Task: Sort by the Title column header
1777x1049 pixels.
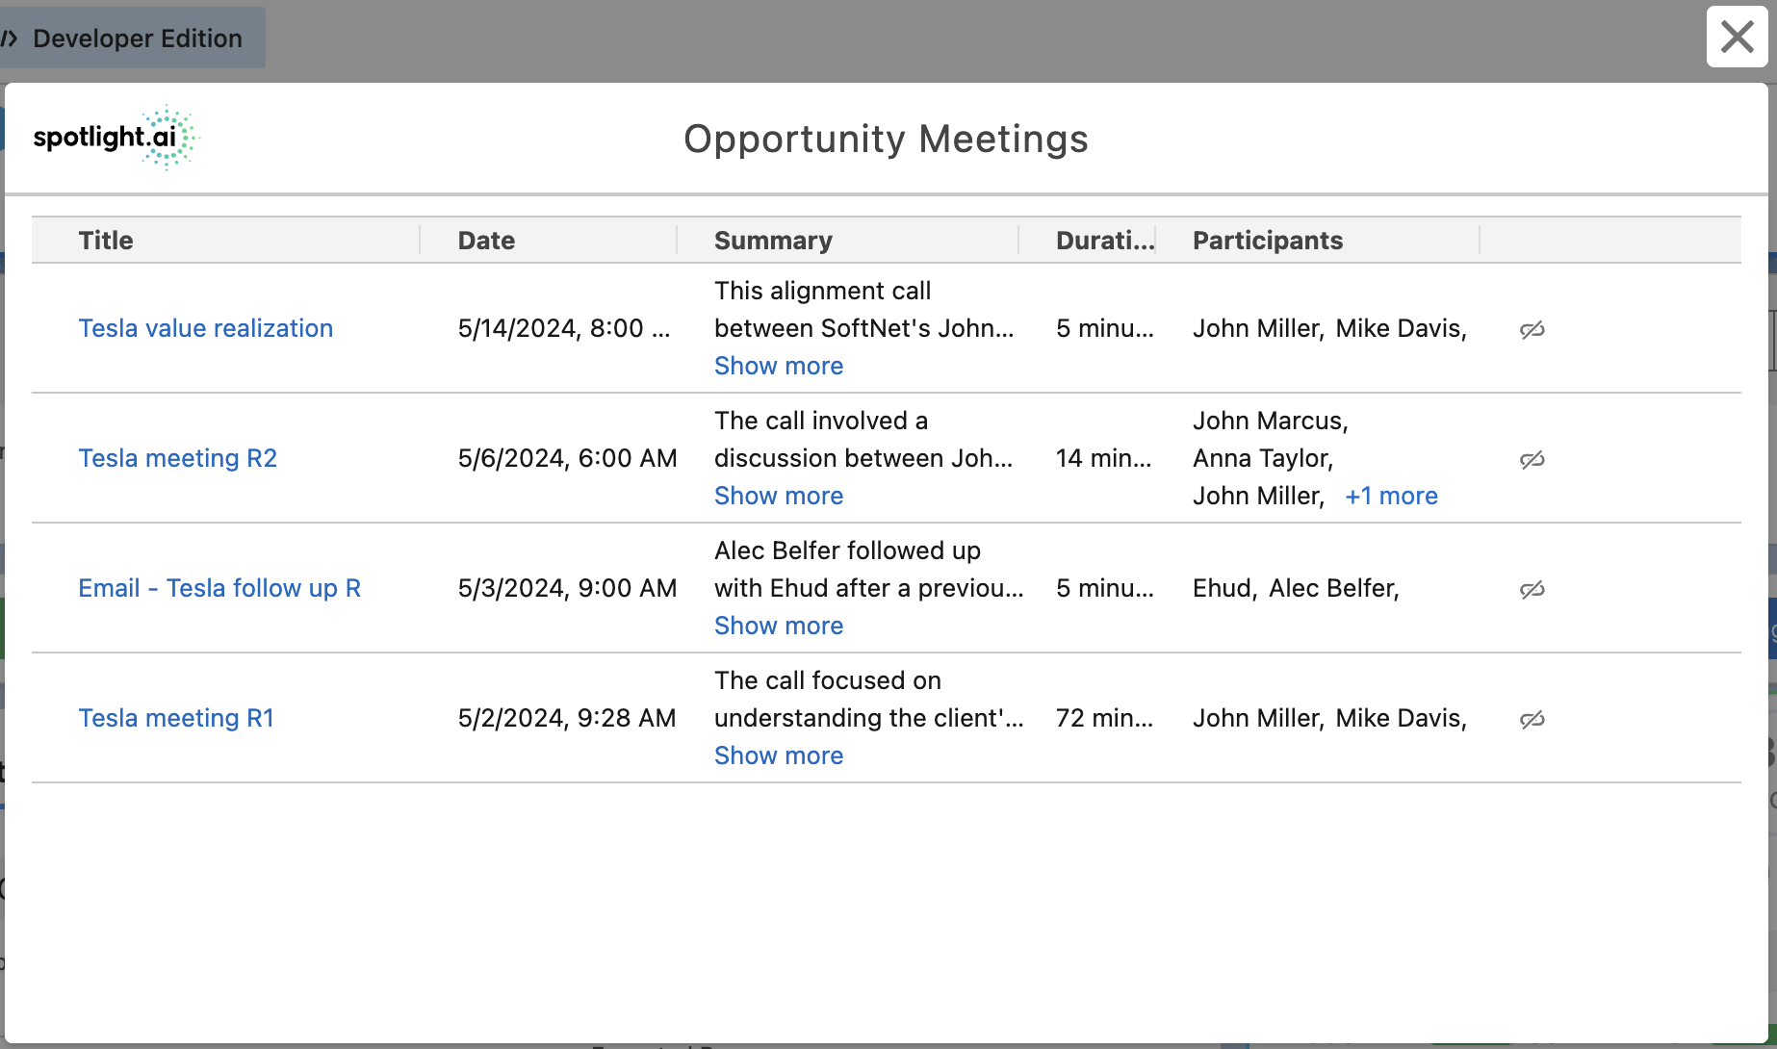Action: click(x=106, y=241)
